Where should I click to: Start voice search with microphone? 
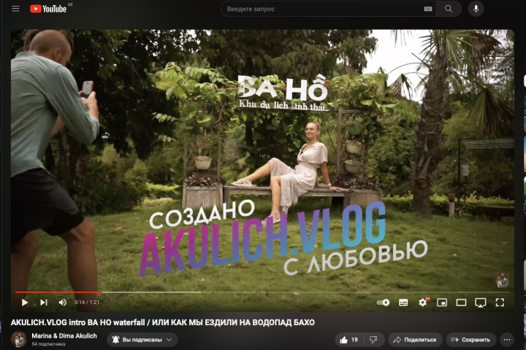pos(476,9)
